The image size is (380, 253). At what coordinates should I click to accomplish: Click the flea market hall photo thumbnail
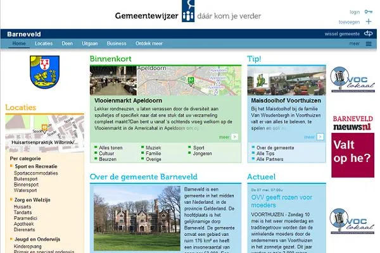(113, 80)
